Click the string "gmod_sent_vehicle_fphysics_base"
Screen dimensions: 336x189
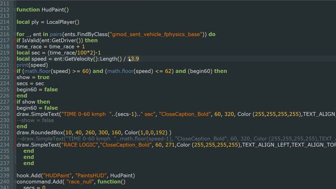pyautogui.click(x=156, y=34)
